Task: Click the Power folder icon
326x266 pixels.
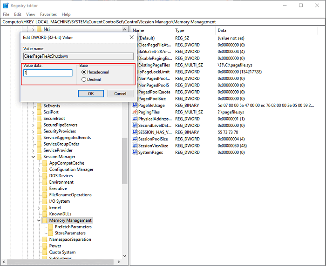Action: coord(45,246)
